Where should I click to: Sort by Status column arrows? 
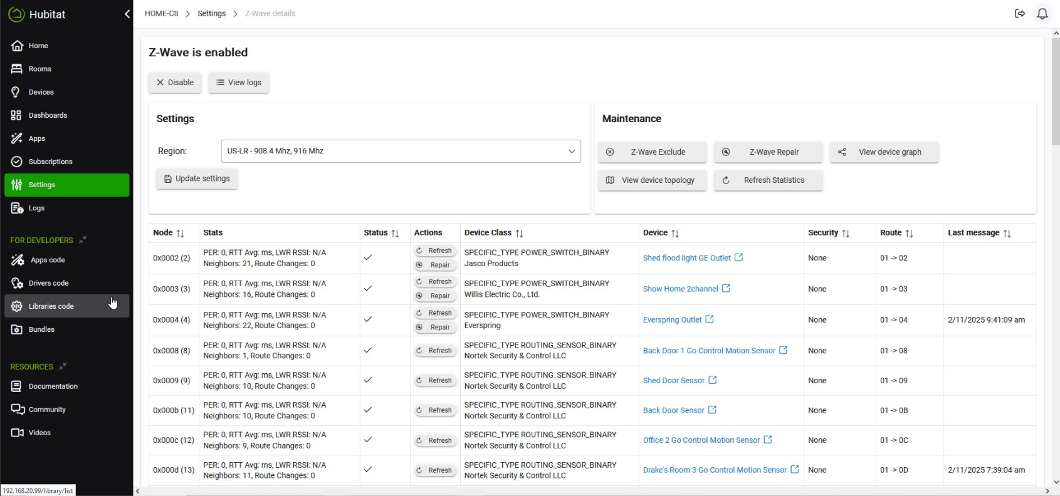pyautogui.click(x=395, y=233)
